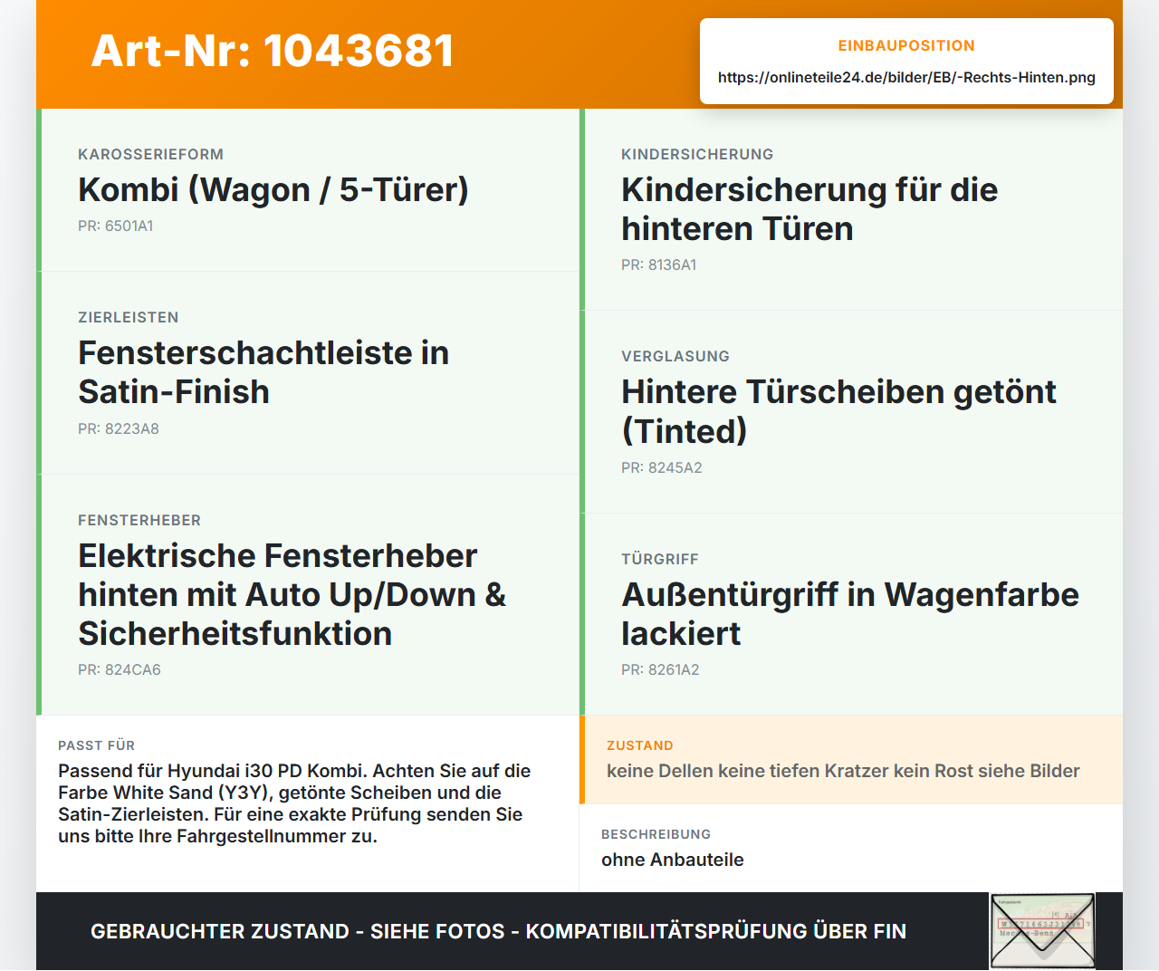Select the Art-Nr: 1043681 heading
This screenshot has height=971, width=1159.
[273, 51]
